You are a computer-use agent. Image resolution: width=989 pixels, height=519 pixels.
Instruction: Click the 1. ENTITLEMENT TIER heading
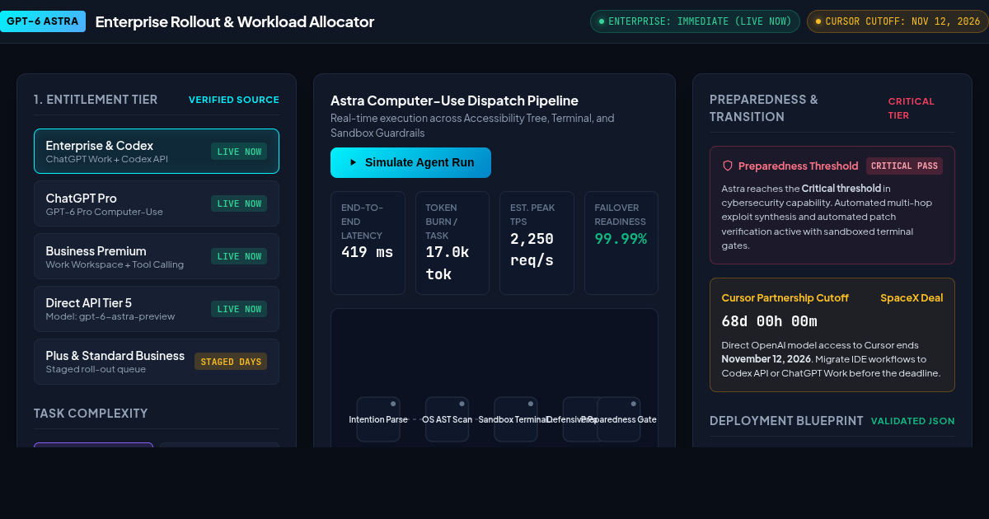click(x=96, y=100)
